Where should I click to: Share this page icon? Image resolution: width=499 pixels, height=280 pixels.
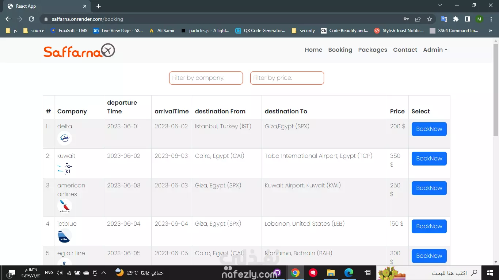click(418, 19)
